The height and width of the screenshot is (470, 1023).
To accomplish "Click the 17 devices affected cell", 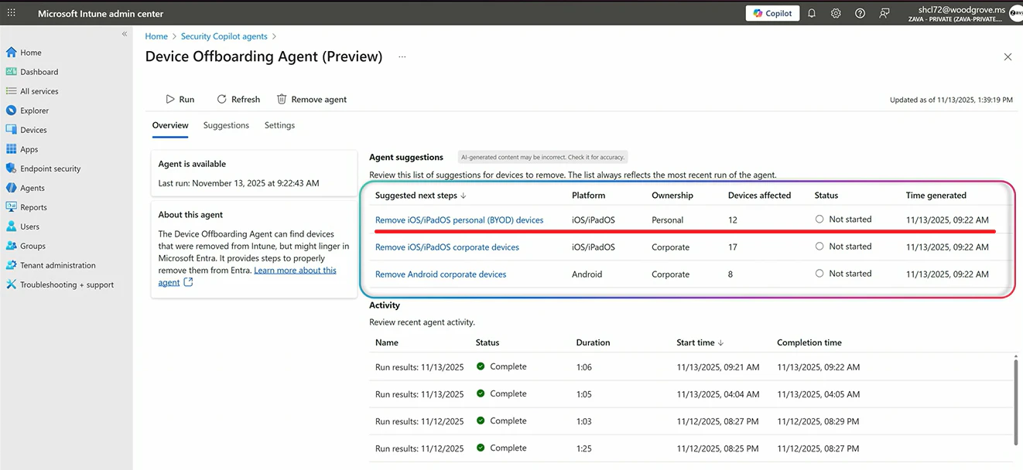I will [733, 247].
